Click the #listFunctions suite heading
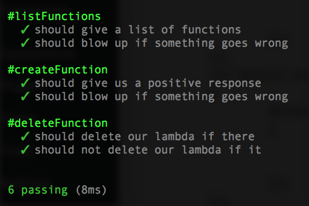309x206 pixels. (54, 16)
